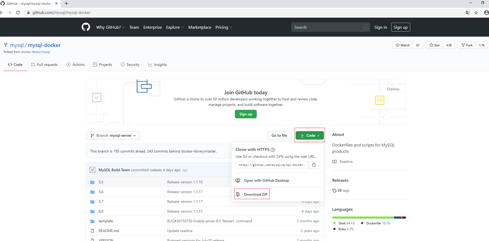Click the site lock icon in address bar

28,13
